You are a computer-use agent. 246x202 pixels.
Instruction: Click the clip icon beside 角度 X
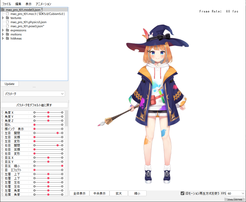(2, 112)
